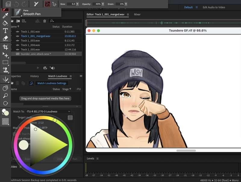This screenshot has width=241, height=182.
Task: Open the Editor panel menu icon
Action: [x=128, y=14]
